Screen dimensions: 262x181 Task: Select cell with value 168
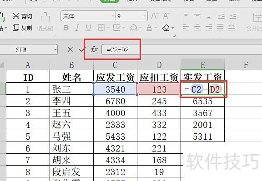(159, 160)
